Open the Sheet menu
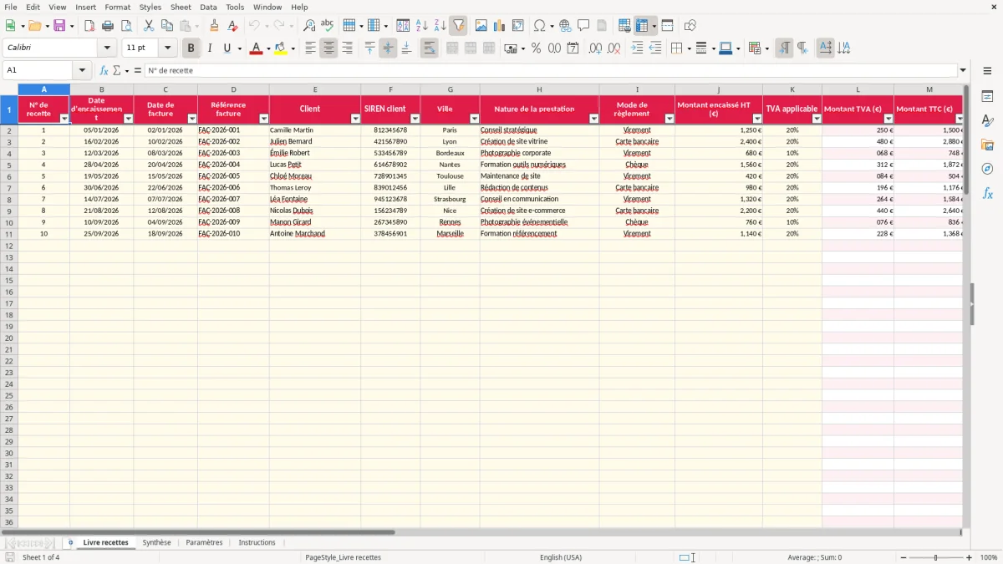The image size is (1003, 564). pos(181,7)
